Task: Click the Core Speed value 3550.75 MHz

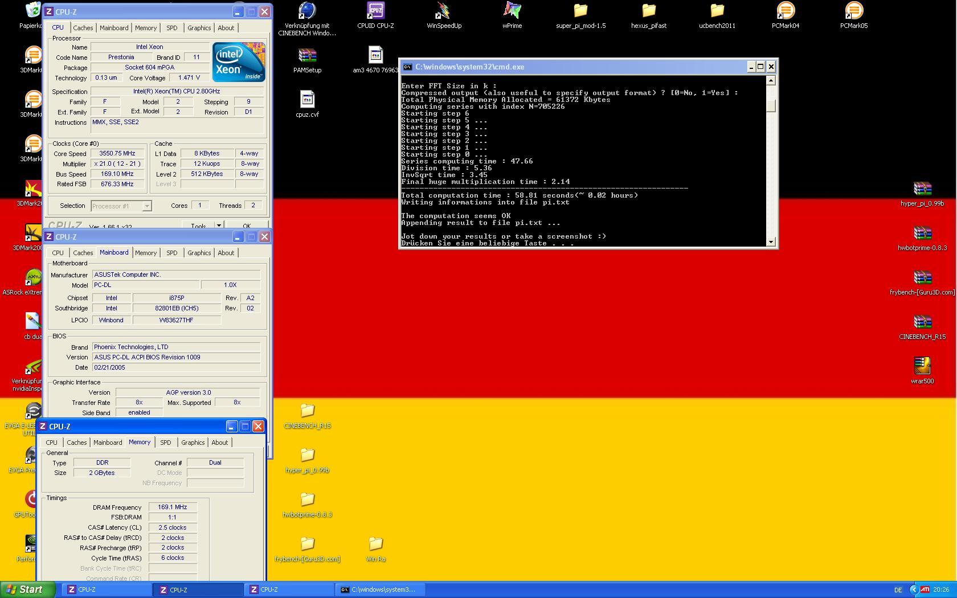Action: (x=117, y=154)
